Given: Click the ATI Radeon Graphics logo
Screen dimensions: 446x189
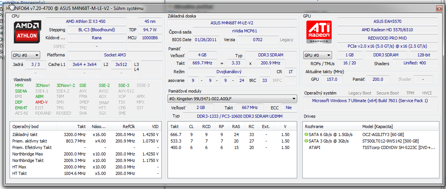Looking at the screenshot, I should (x=319, y=32).
